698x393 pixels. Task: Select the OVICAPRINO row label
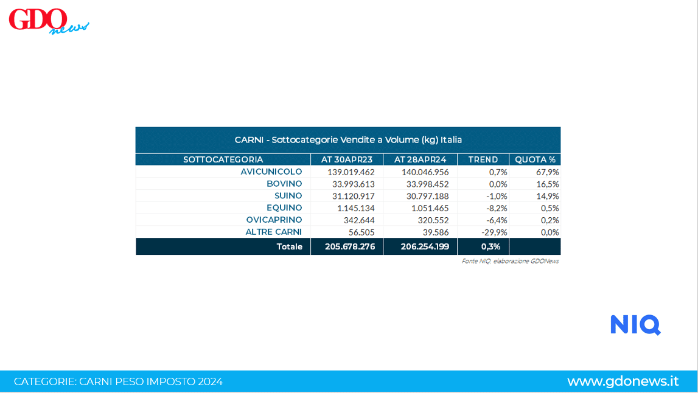[274, 220]
